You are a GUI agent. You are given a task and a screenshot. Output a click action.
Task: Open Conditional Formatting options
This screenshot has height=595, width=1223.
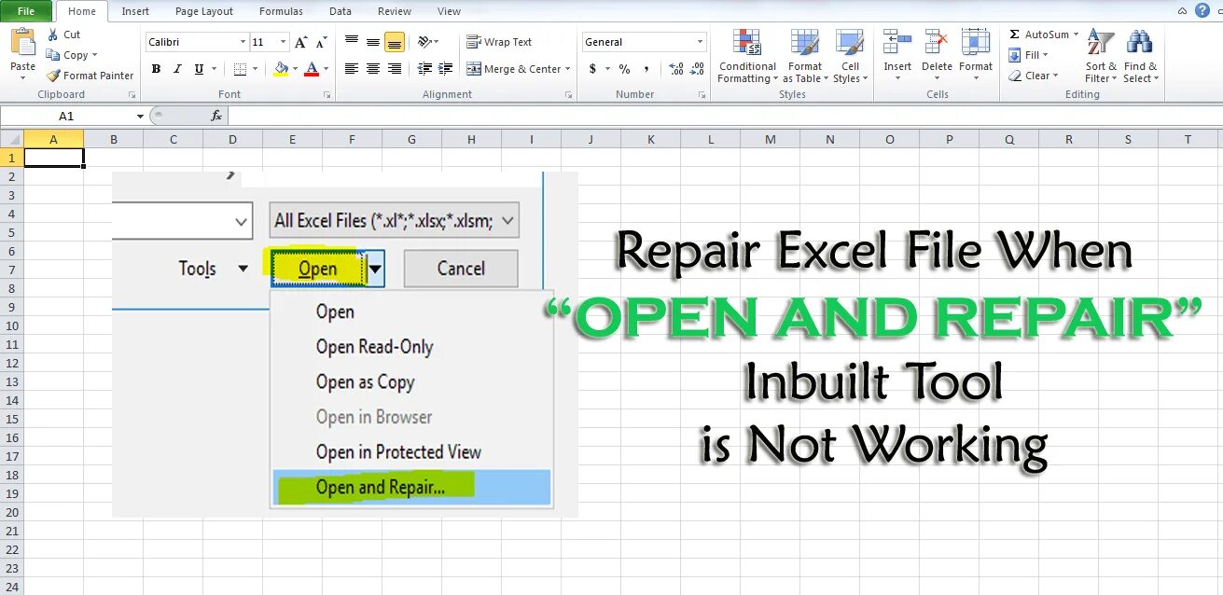click(x=747, y=57)
